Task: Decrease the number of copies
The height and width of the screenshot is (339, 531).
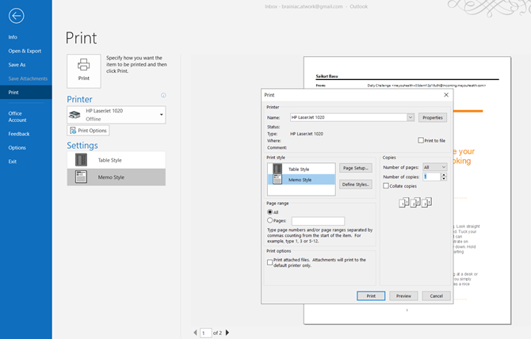Action: (444, 179)
